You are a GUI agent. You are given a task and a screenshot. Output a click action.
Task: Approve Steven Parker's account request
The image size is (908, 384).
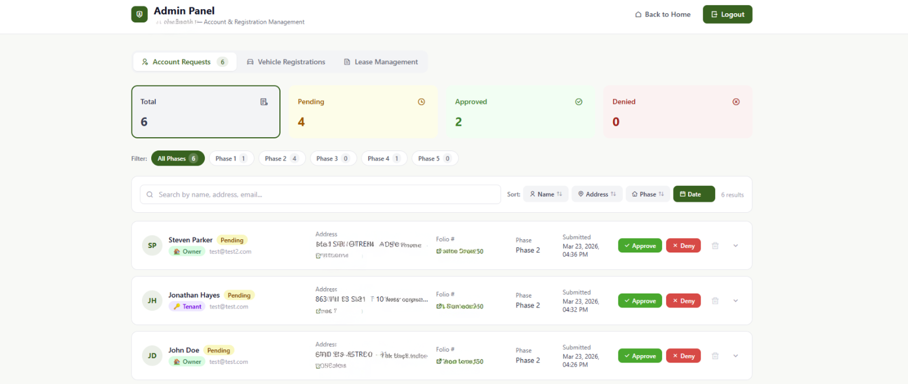[x=639, y=246]
